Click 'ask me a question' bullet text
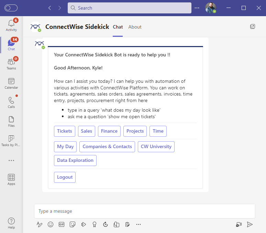The height and width of the screenshot is (233, 266). [112, 117]
